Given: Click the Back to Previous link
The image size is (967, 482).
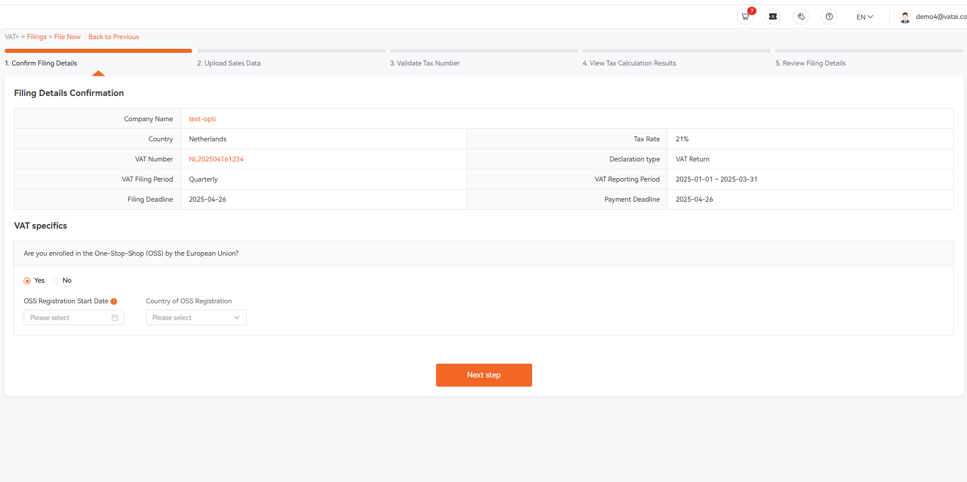Looking at the screenshot, I should coord(114,37).
